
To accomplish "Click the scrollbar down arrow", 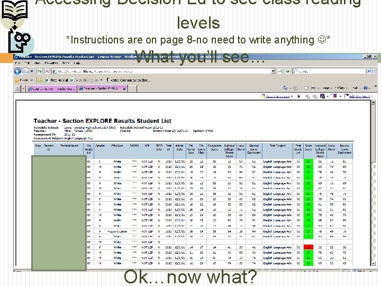I will point(374,263).
